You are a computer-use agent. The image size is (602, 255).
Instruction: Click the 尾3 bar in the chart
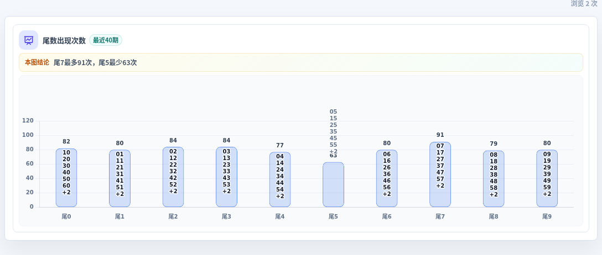(x=226, y=177)
